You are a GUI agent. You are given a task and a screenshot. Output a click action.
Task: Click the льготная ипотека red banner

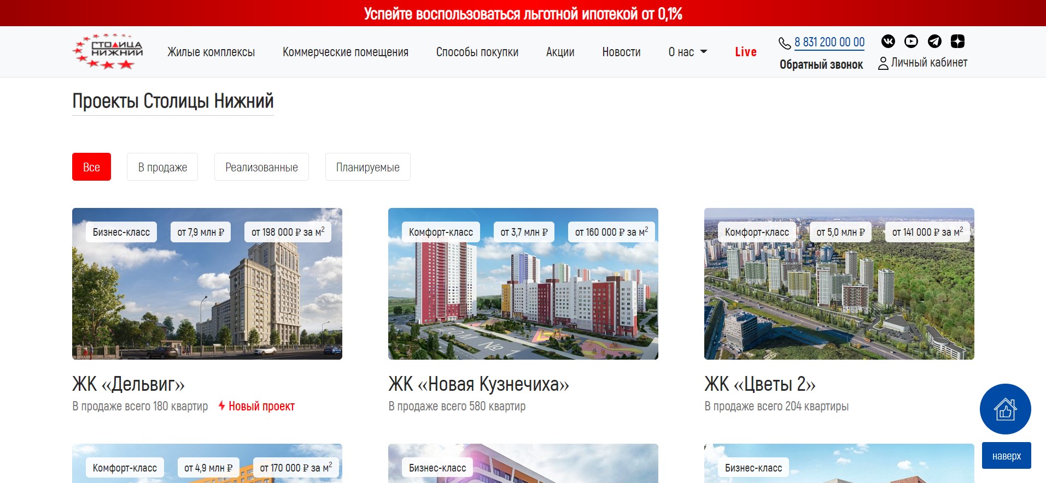pyautogui.click(x=523, y=13)
